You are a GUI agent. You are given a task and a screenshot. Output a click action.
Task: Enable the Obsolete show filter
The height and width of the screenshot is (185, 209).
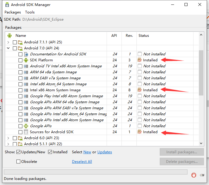point(18,161)
